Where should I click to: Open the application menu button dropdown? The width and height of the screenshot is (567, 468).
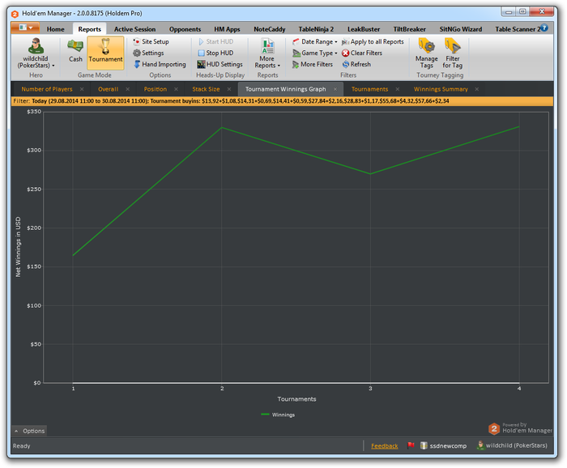pos(25,28)
